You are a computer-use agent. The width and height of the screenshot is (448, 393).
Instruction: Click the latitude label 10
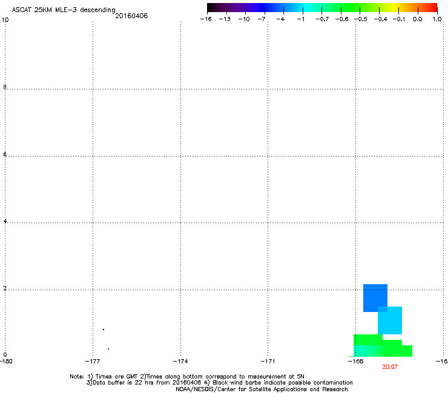tap(5, 20)
